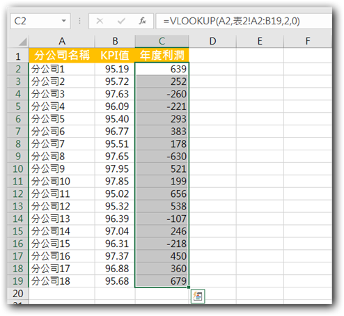Screen dimensions: 344x316
Task: Select column B header
Action: (115, 41)
